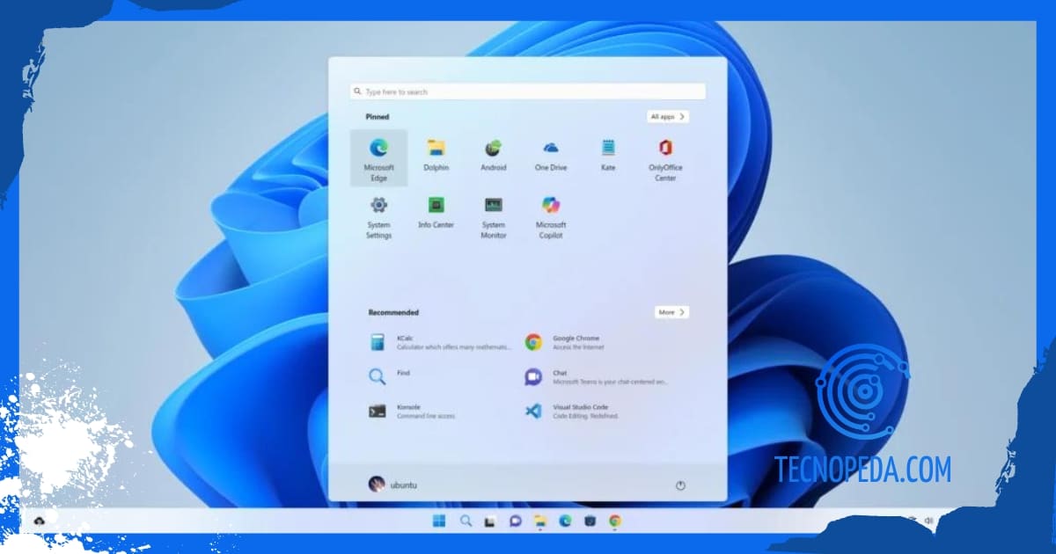Click the power button in the Start menu

tap(679, 485)
